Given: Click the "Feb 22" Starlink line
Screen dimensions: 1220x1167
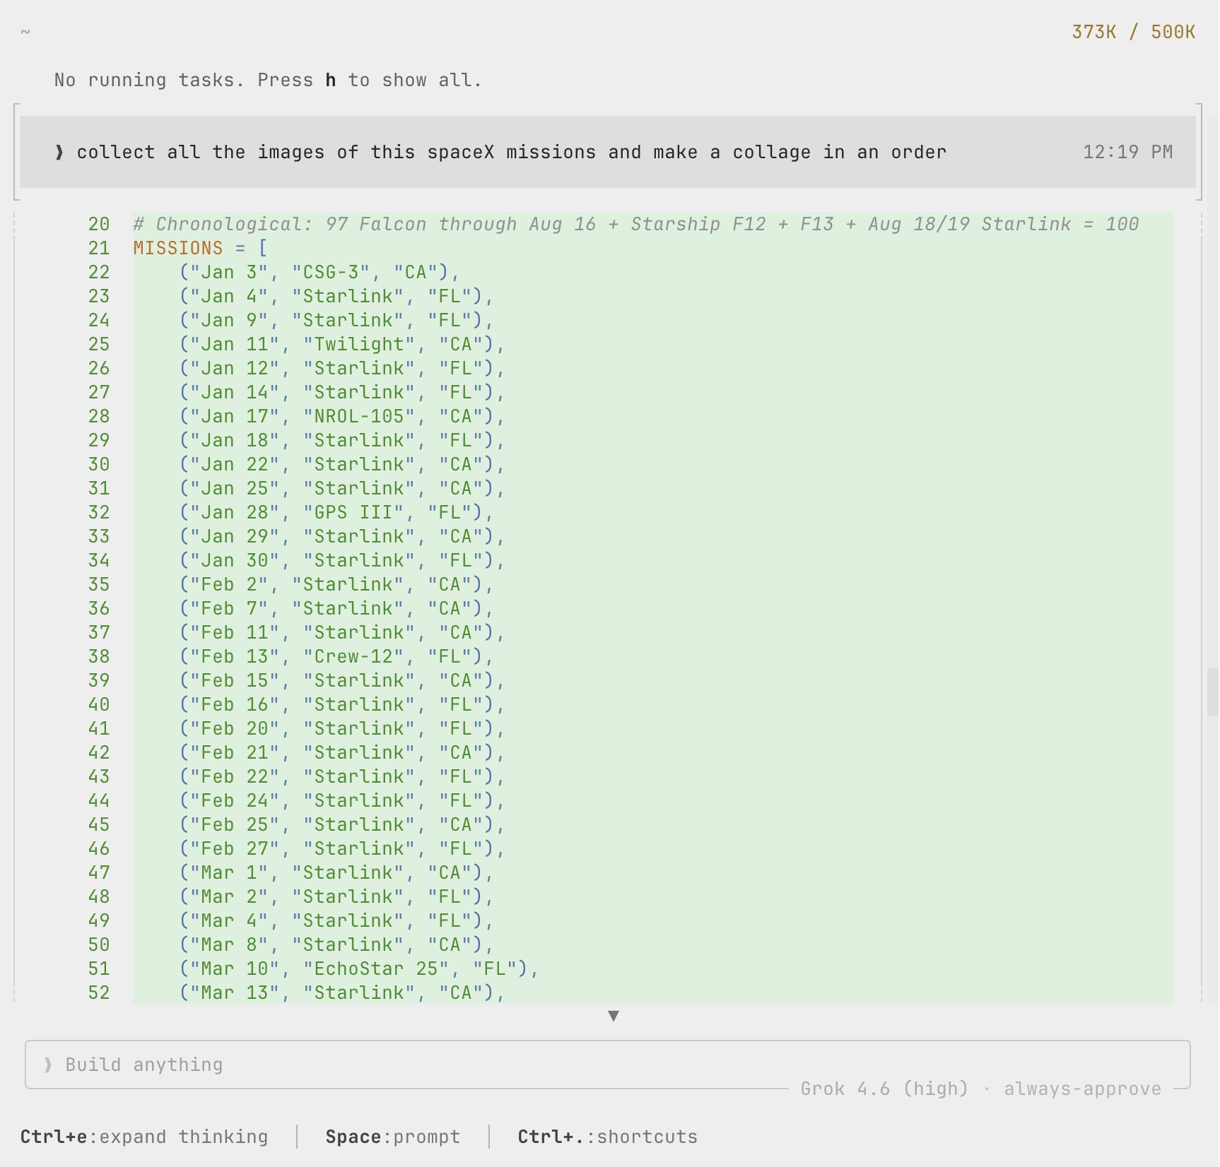Looking at the screenshot, I should 342,776.
